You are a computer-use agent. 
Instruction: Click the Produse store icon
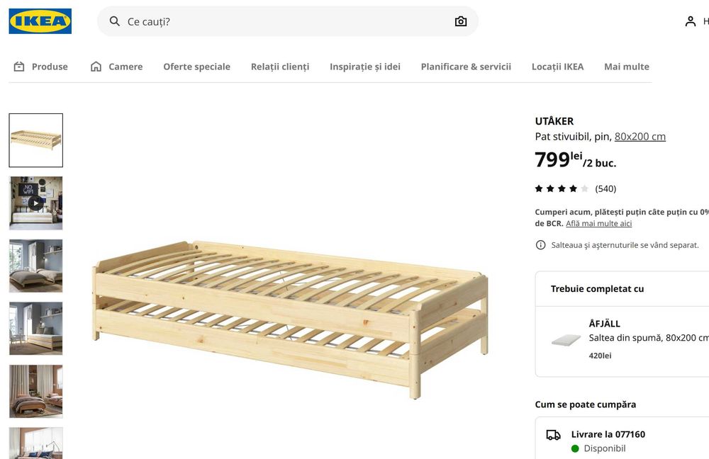coord(19,67)
